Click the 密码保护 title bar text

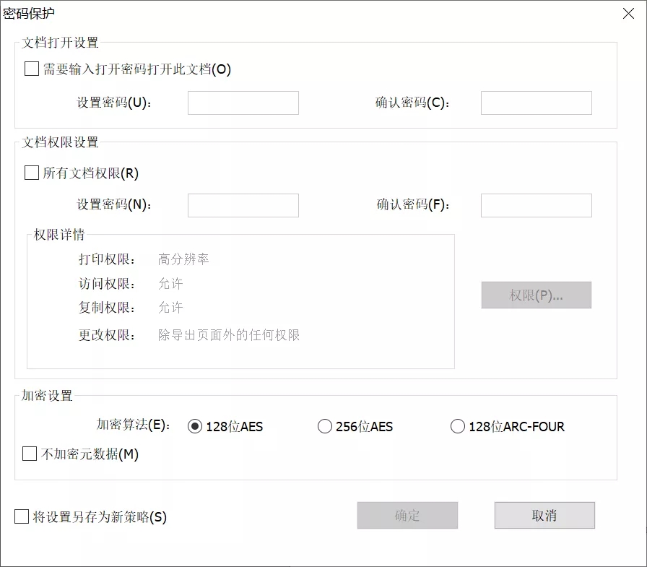tap(30, 13)
